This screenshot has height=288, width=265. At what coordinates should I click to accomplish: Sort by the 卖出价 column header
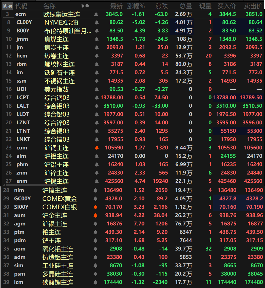coord(253,6)
